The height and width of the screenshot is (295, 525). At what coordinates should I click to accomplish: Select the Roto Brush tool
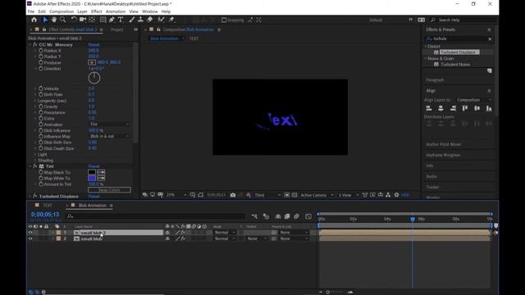161,20
